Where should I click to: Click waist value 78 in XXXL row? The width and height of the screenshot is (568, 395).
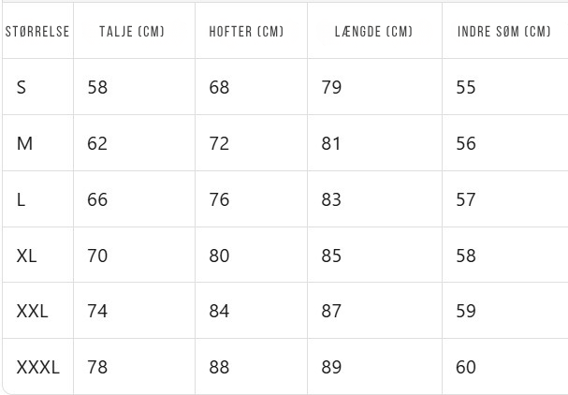[97, 368]
